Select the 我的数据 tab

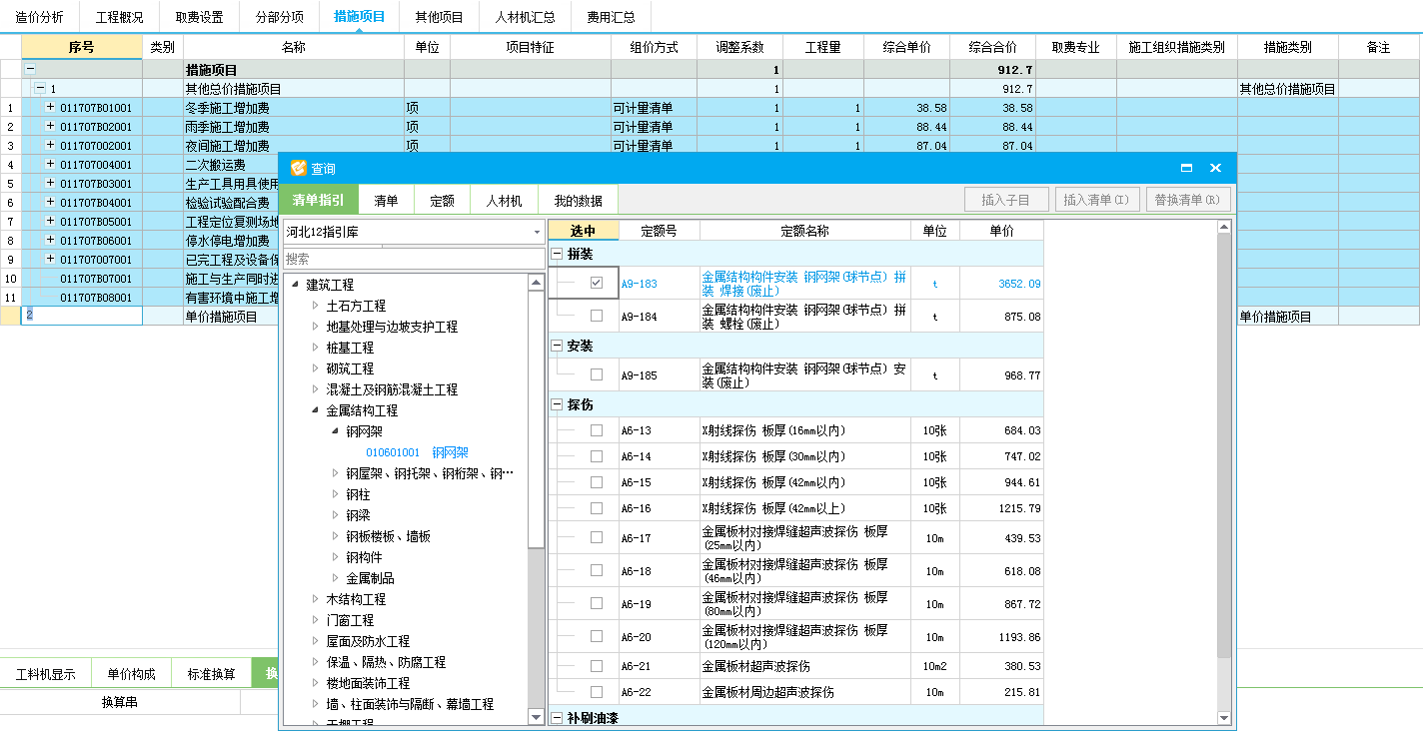coord(579,201)
